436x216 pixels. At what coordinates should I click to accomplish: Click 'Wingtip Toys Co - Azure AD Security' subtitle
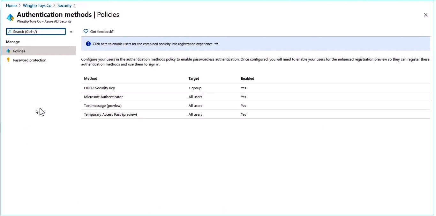44,21
